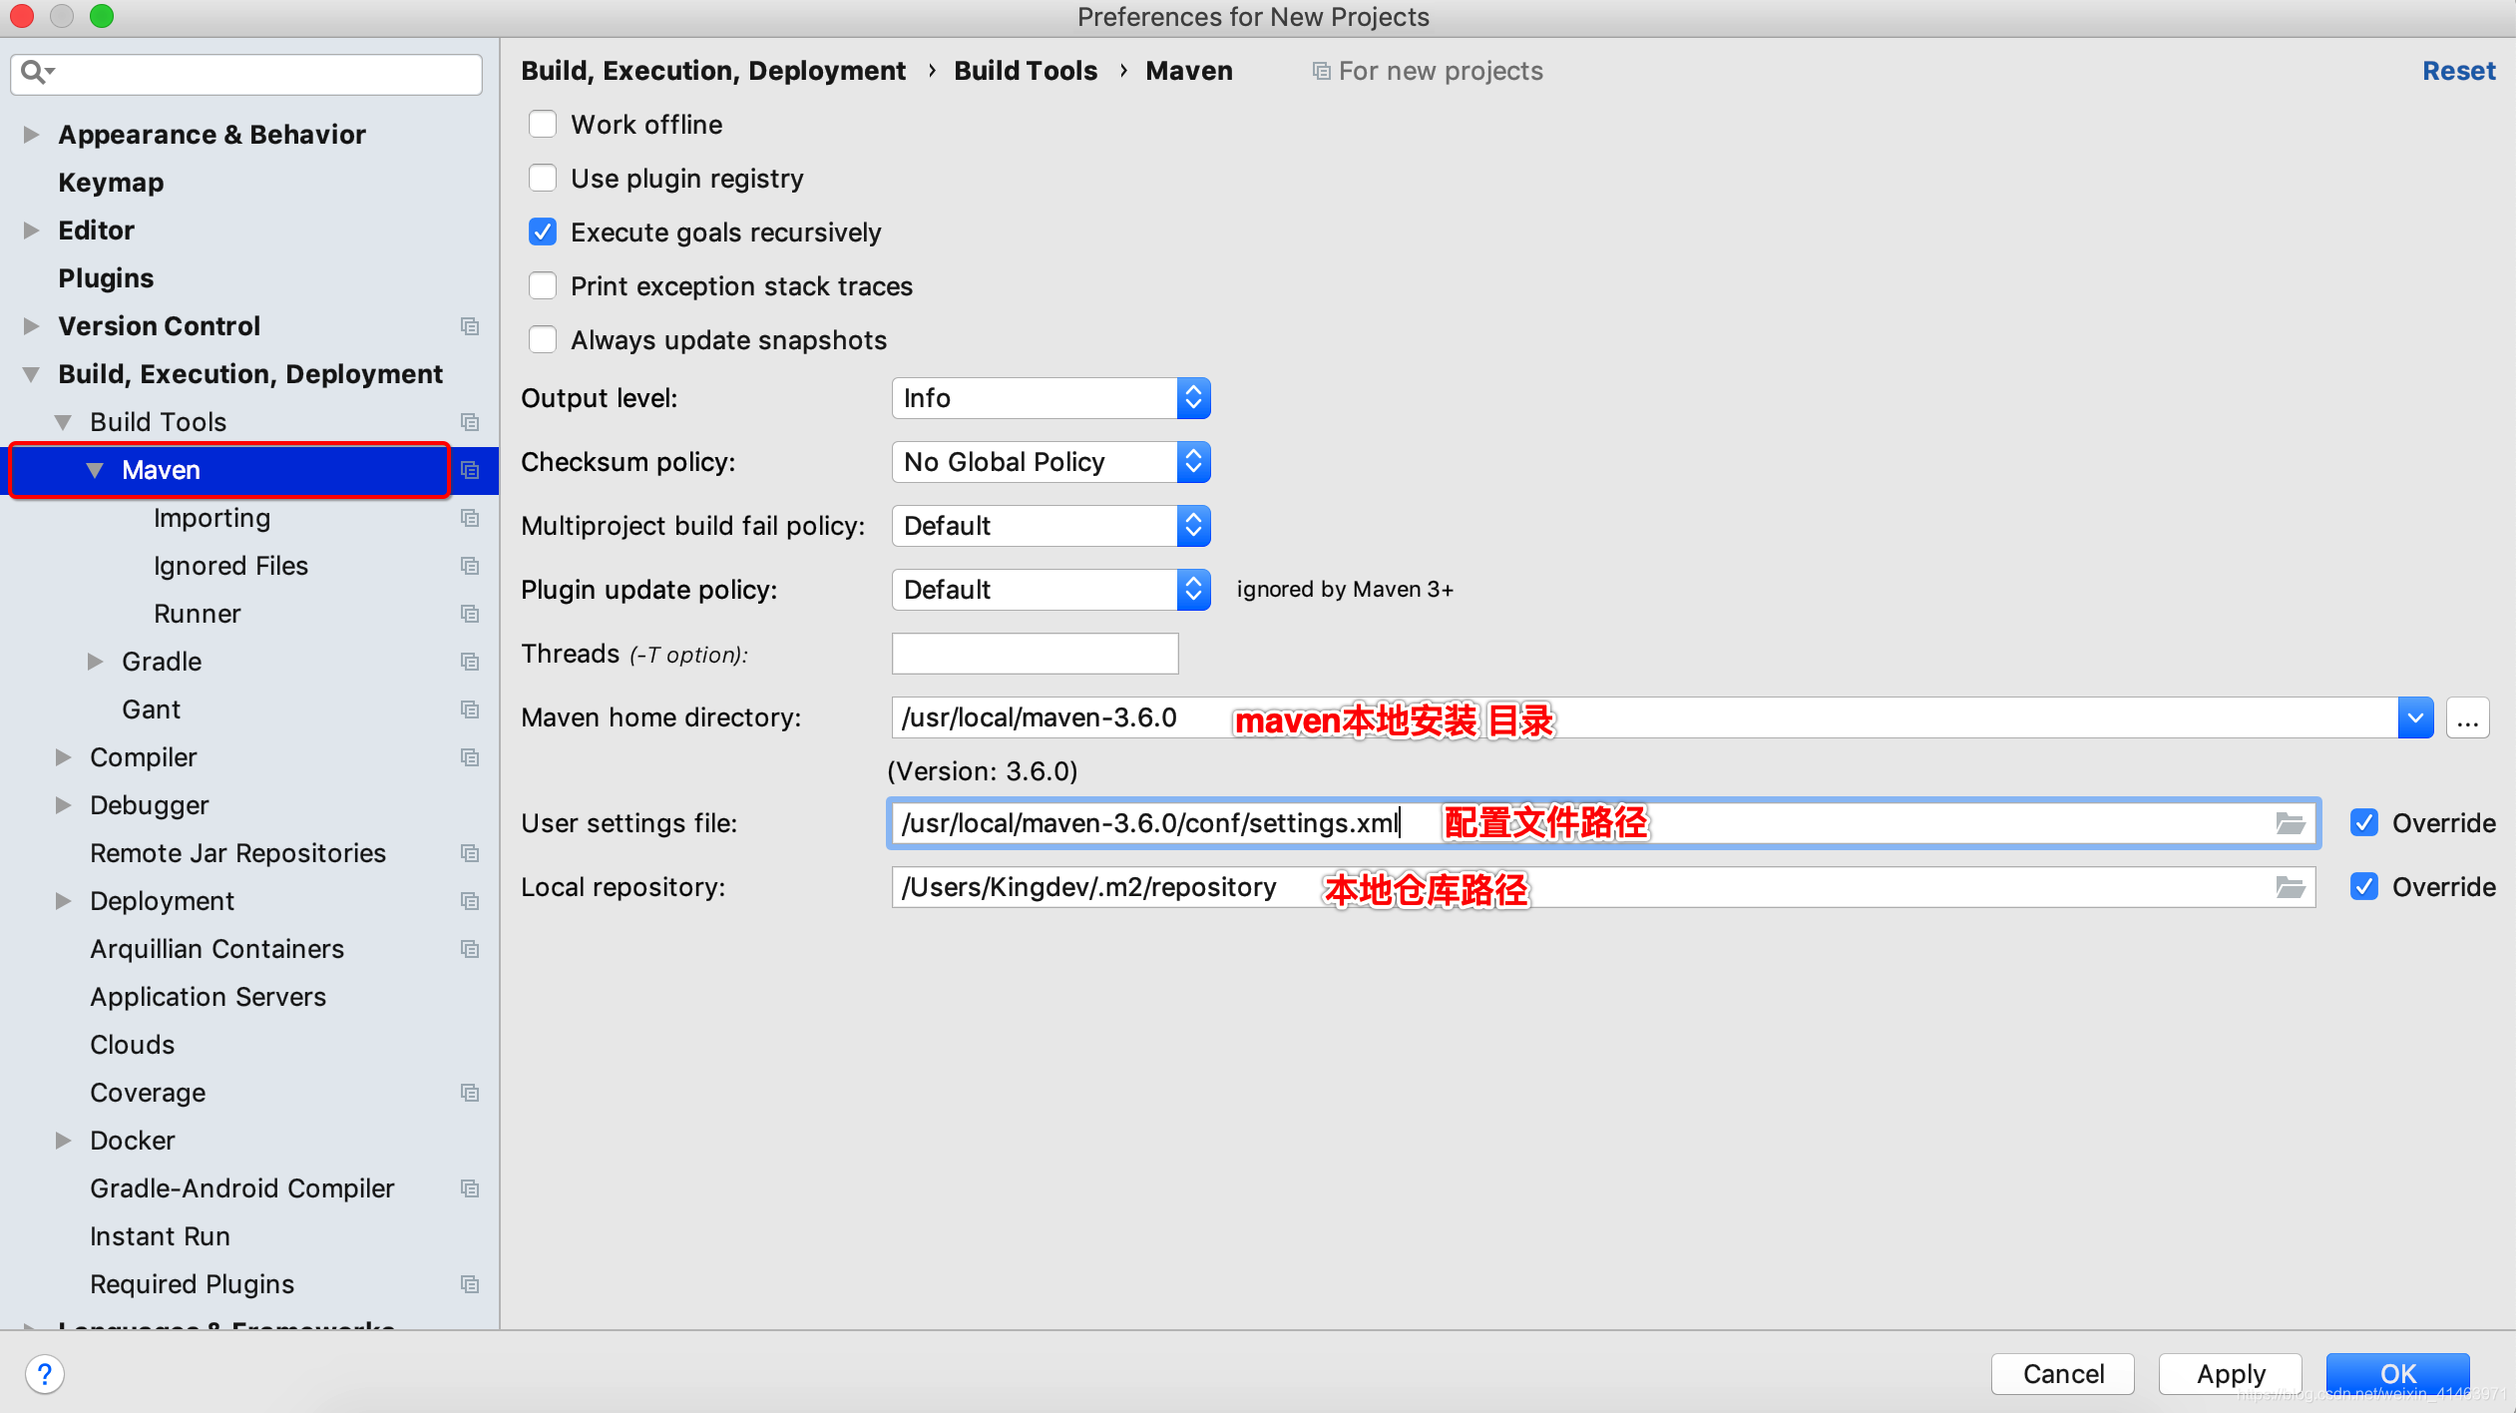This screenshot has width=2516, height=1413.
Task: Click project-level icon beside Coverage
Action: pyautogui.click(x=470, y=1093)
